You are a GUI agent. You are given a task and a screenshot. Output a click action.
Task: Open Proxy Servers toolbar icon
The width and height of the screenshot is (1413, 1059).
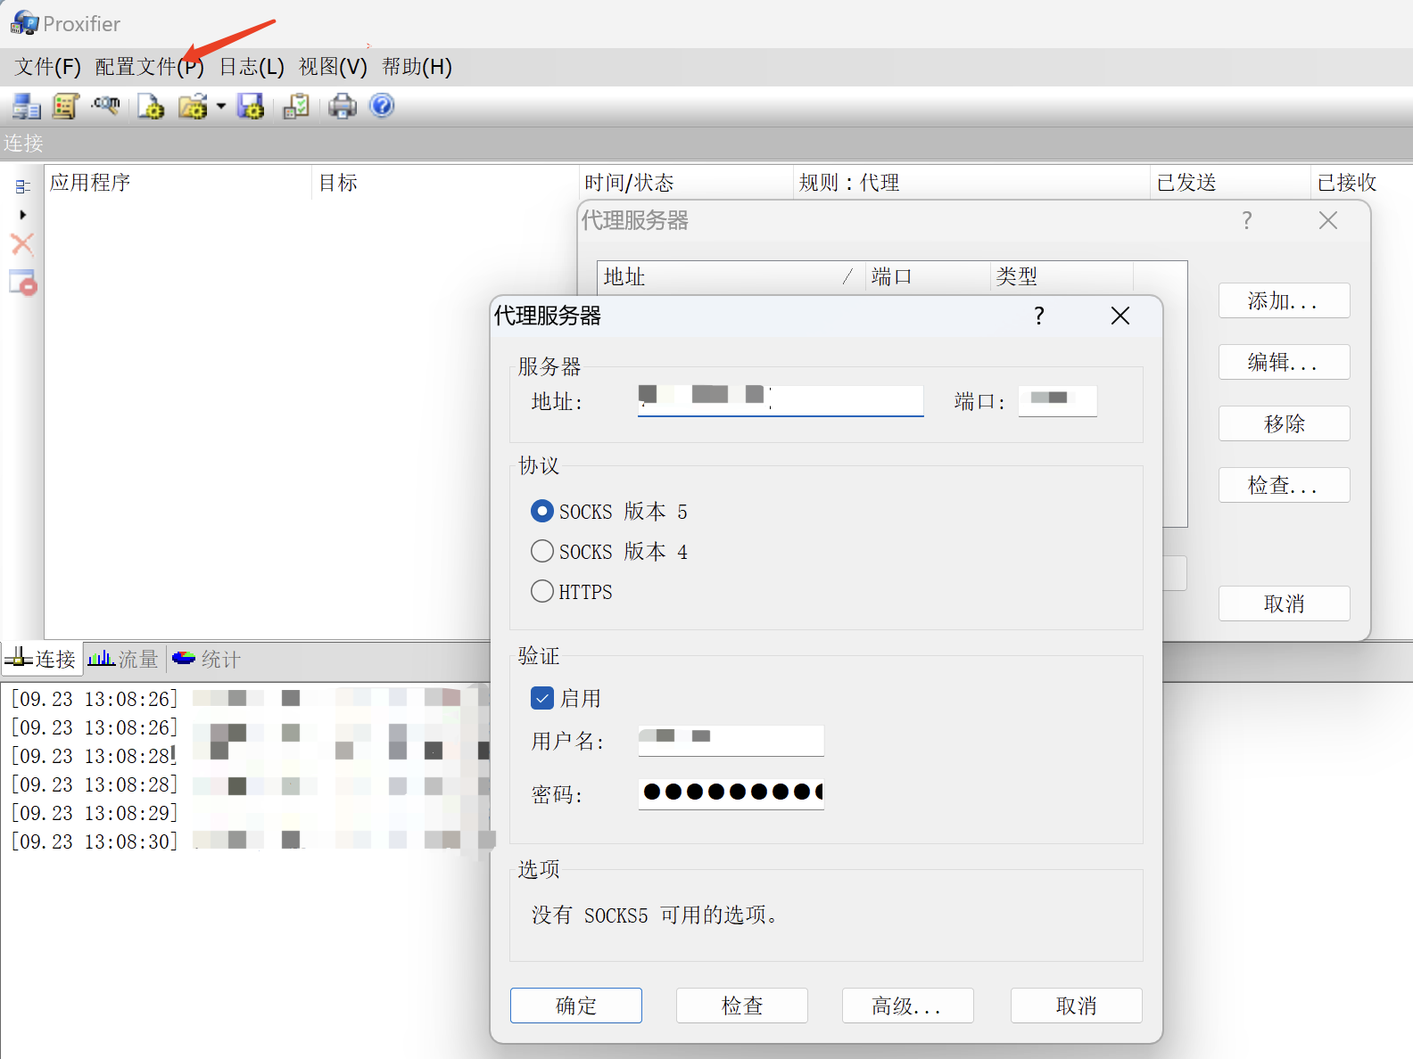pyautogui.click(x=26, y=106)
